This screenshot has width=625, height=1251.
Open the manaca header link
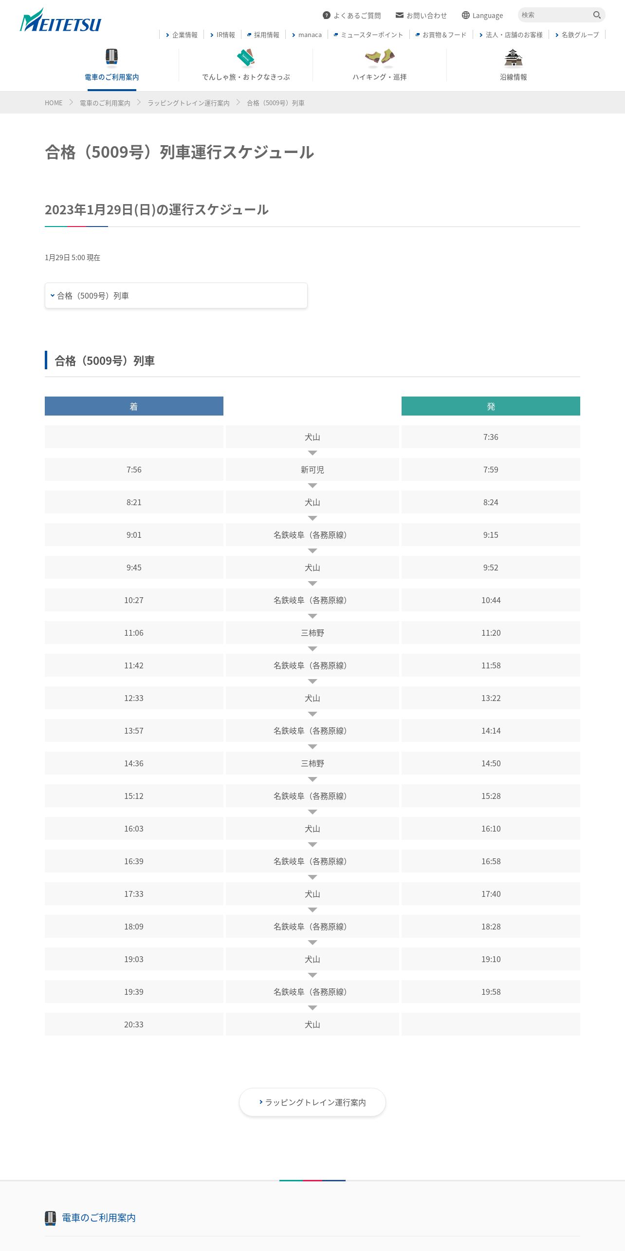(x=307, y=35)
